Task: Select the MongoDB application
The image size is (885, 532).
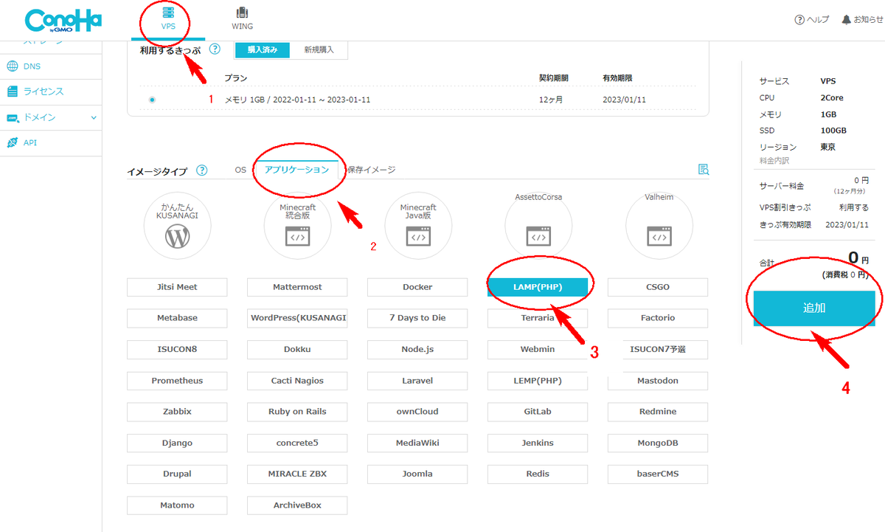Action: (658, 443)
